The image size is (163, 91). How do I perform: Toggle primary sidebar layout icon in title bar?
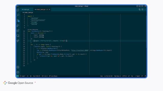pyautogui.click(x=137, y=6)
